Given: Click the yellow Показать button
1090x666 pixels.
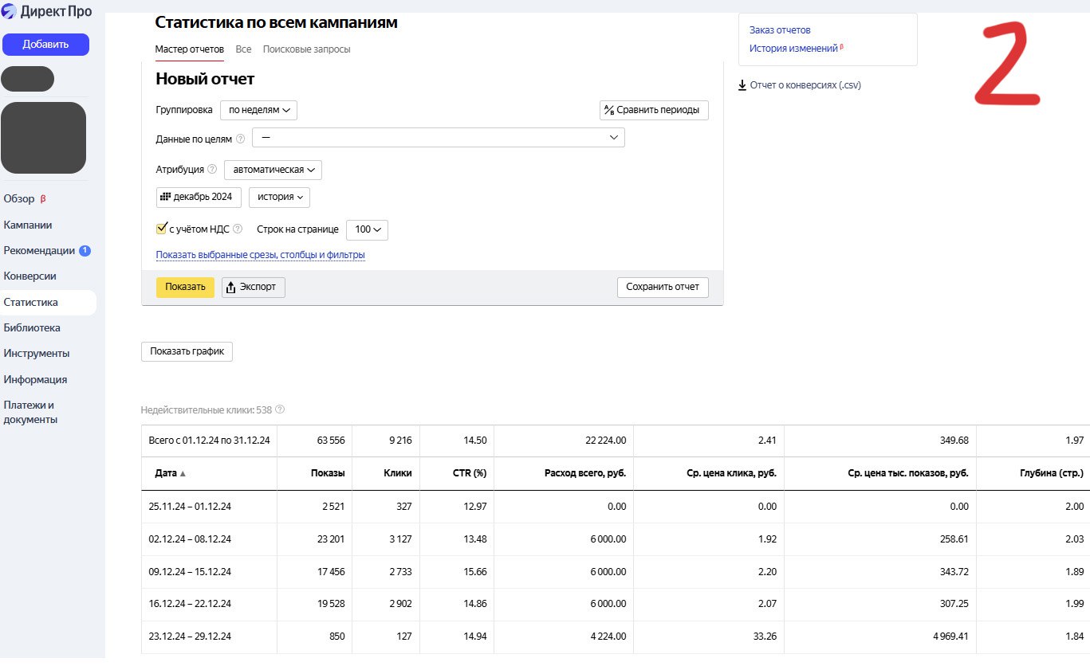Looking at the screenshot, I should click(185, 287).
